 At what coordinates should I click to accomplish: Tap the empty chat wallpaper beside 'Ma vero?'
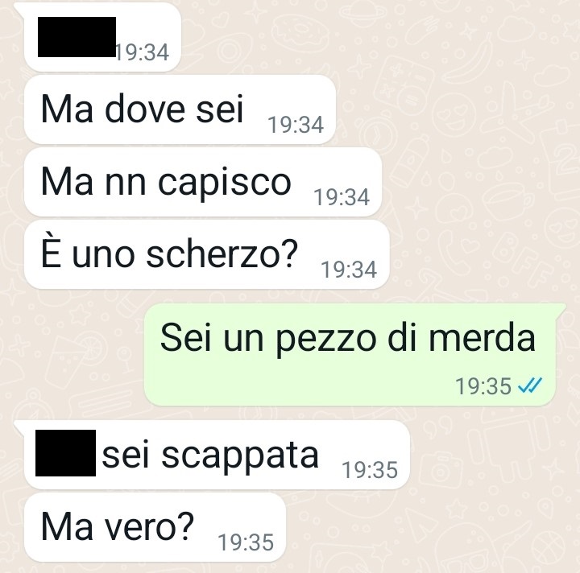click(425, 527)
